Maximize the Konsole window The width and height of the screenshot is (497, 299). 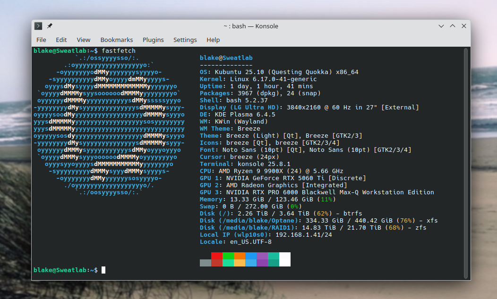[x=453, y=26]
